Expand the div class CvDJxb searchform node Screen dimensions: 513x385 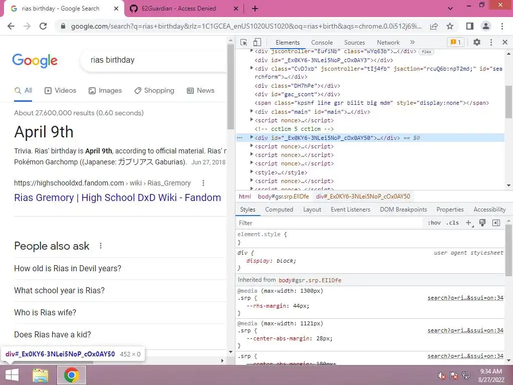tap(251, 68)
